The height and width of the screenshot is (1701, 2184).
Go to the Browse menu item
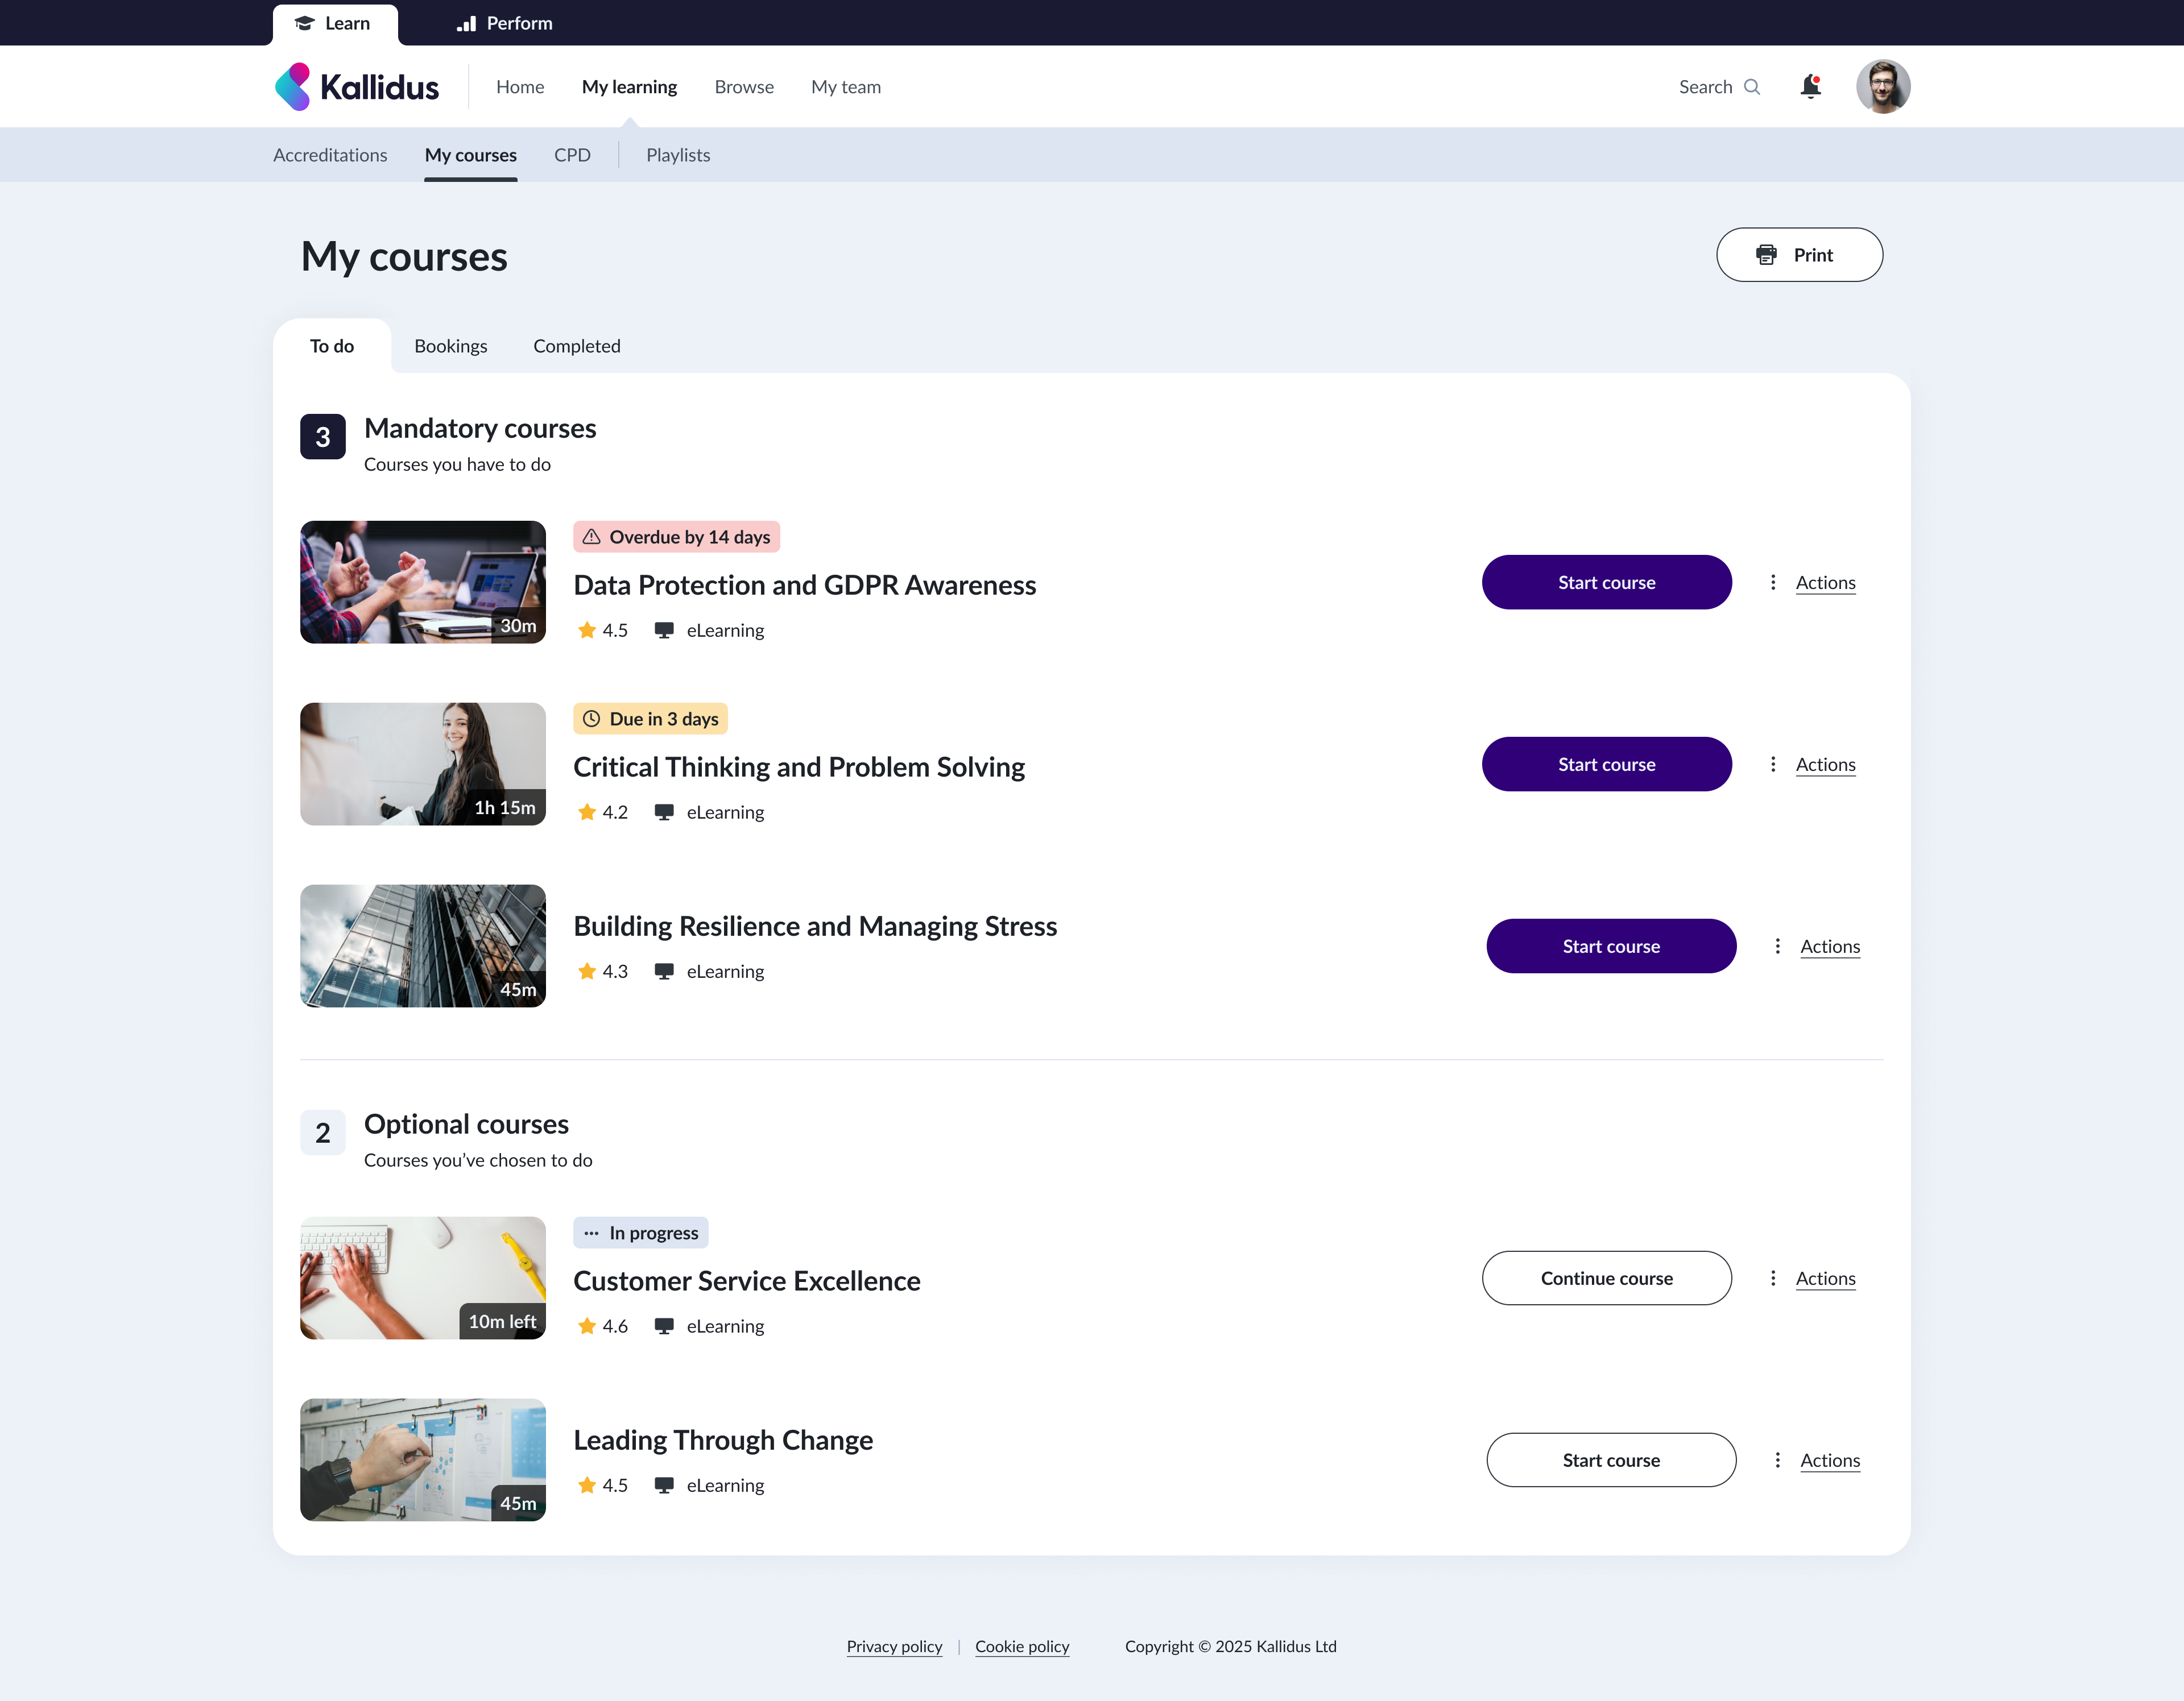point(744,87)
